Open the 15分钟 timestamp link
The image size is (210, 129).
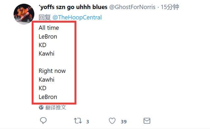pos(170,7)
